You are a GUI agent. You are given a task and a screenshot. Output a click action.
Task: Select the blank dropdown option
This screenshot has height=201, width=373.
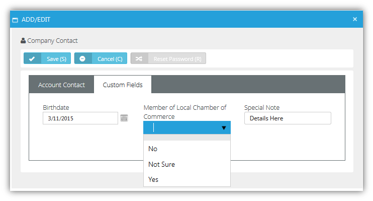(187, 138)
